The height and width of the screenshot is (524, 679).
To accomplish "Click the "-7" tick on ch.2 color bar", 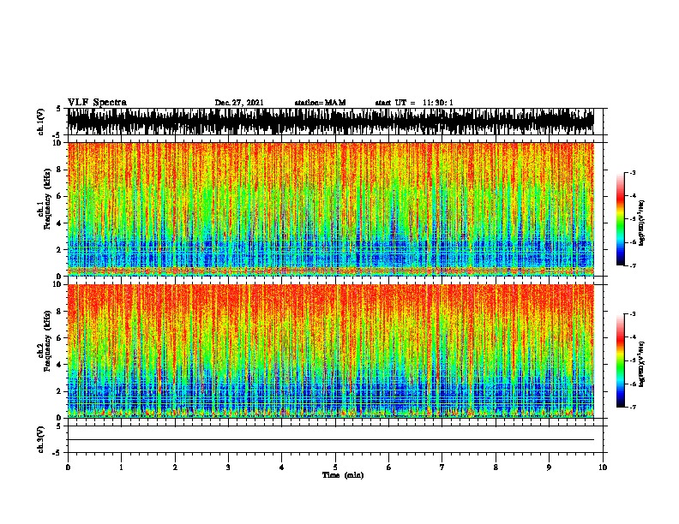I will (x=633, y=408).
